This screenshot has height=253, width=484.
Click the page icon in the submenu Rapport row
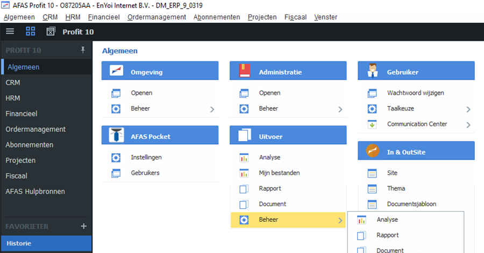[361, 235]
